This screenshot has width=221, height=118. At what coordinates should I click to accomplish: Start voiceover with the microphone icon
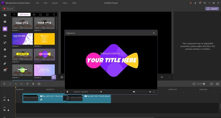[33, 84]
